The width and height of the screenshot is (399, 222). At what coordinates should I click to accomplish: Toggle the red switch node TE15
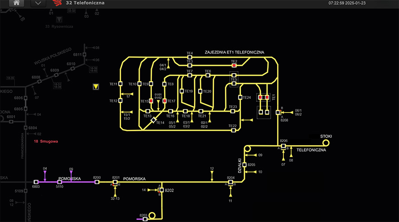coord(151,101)
